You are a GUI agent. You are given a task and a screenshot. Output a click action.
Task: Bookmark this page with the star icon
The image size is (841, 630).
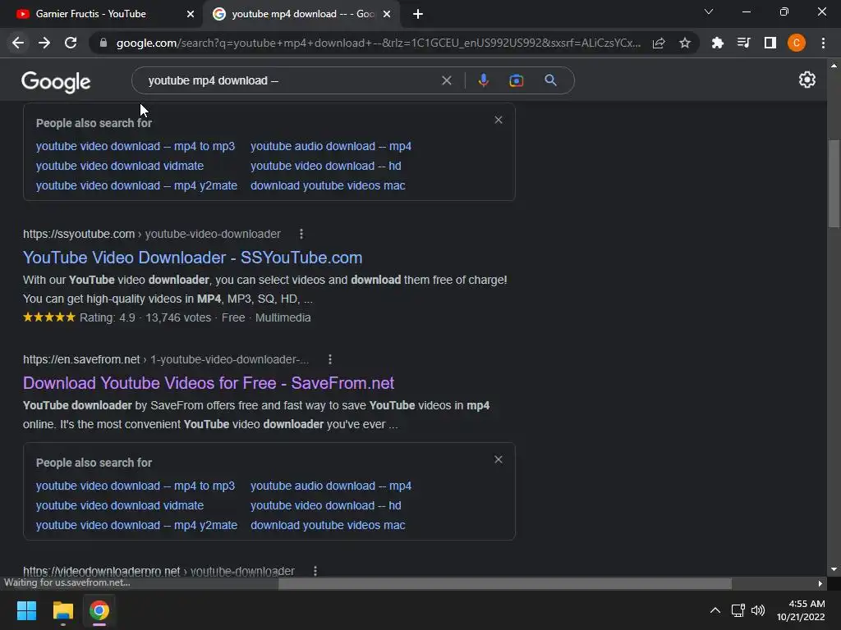[x=685, y=43]
